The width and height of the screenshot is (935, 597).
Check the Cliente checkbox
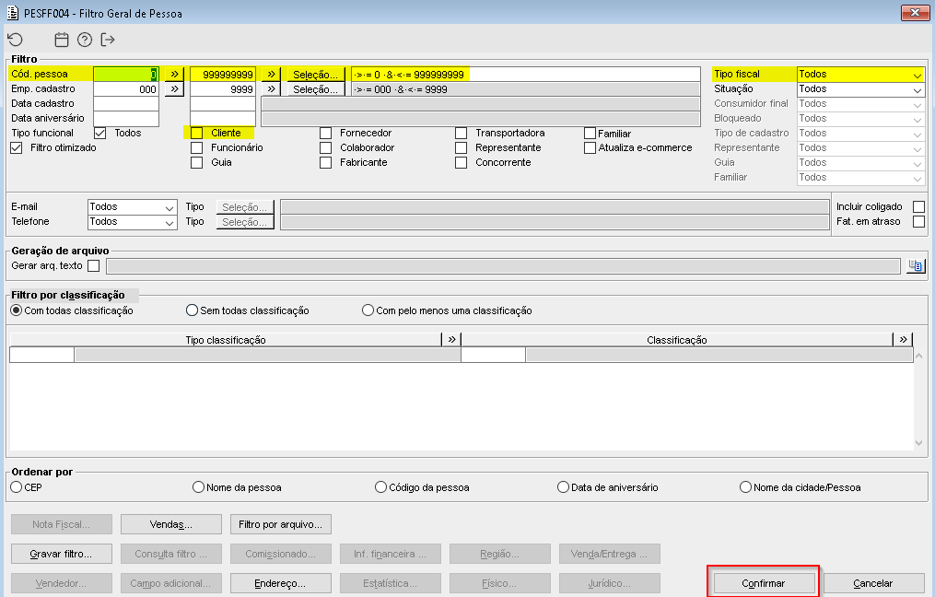click(x=197, y=133)
